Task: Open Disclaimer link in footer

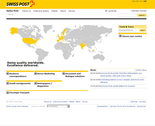Action: [142, 106]
